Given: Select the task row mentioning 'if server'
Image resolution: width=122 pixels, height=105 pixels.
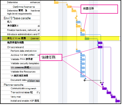Looking at the screenshot, I should pos(20,7).
